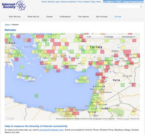Open the Events menu item
Viewport: 145px width, 135px height.
click(x=49, y=17)
